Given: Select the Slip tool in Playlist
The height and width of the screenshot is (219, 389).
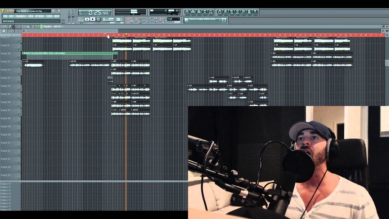Looking at the screenshot, I should point(24,26).
